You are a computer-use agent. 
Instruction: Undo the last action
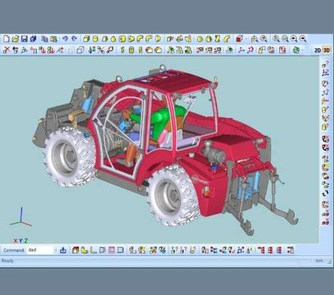[x=65, y=39]
